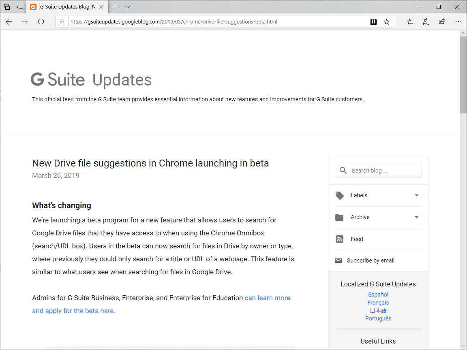Viewport: 467px width, 350px height.
Task: Click the Add notes pen icon
Action: tap(426, 22)
